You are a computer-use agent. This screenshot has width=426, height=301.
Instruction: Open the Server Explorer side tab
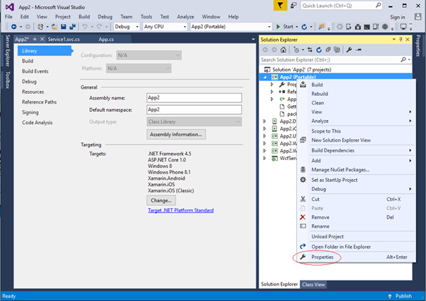point(8,51)
